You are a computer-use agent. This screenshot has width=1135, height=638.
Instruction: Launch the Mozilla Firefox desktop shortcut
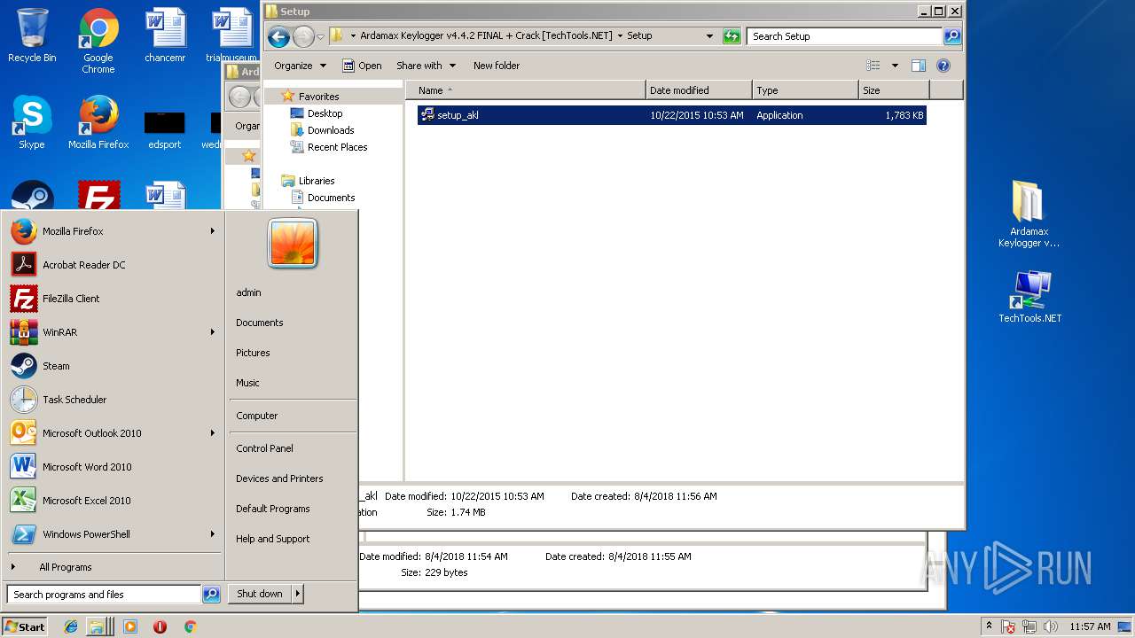[x=98, y=122]
